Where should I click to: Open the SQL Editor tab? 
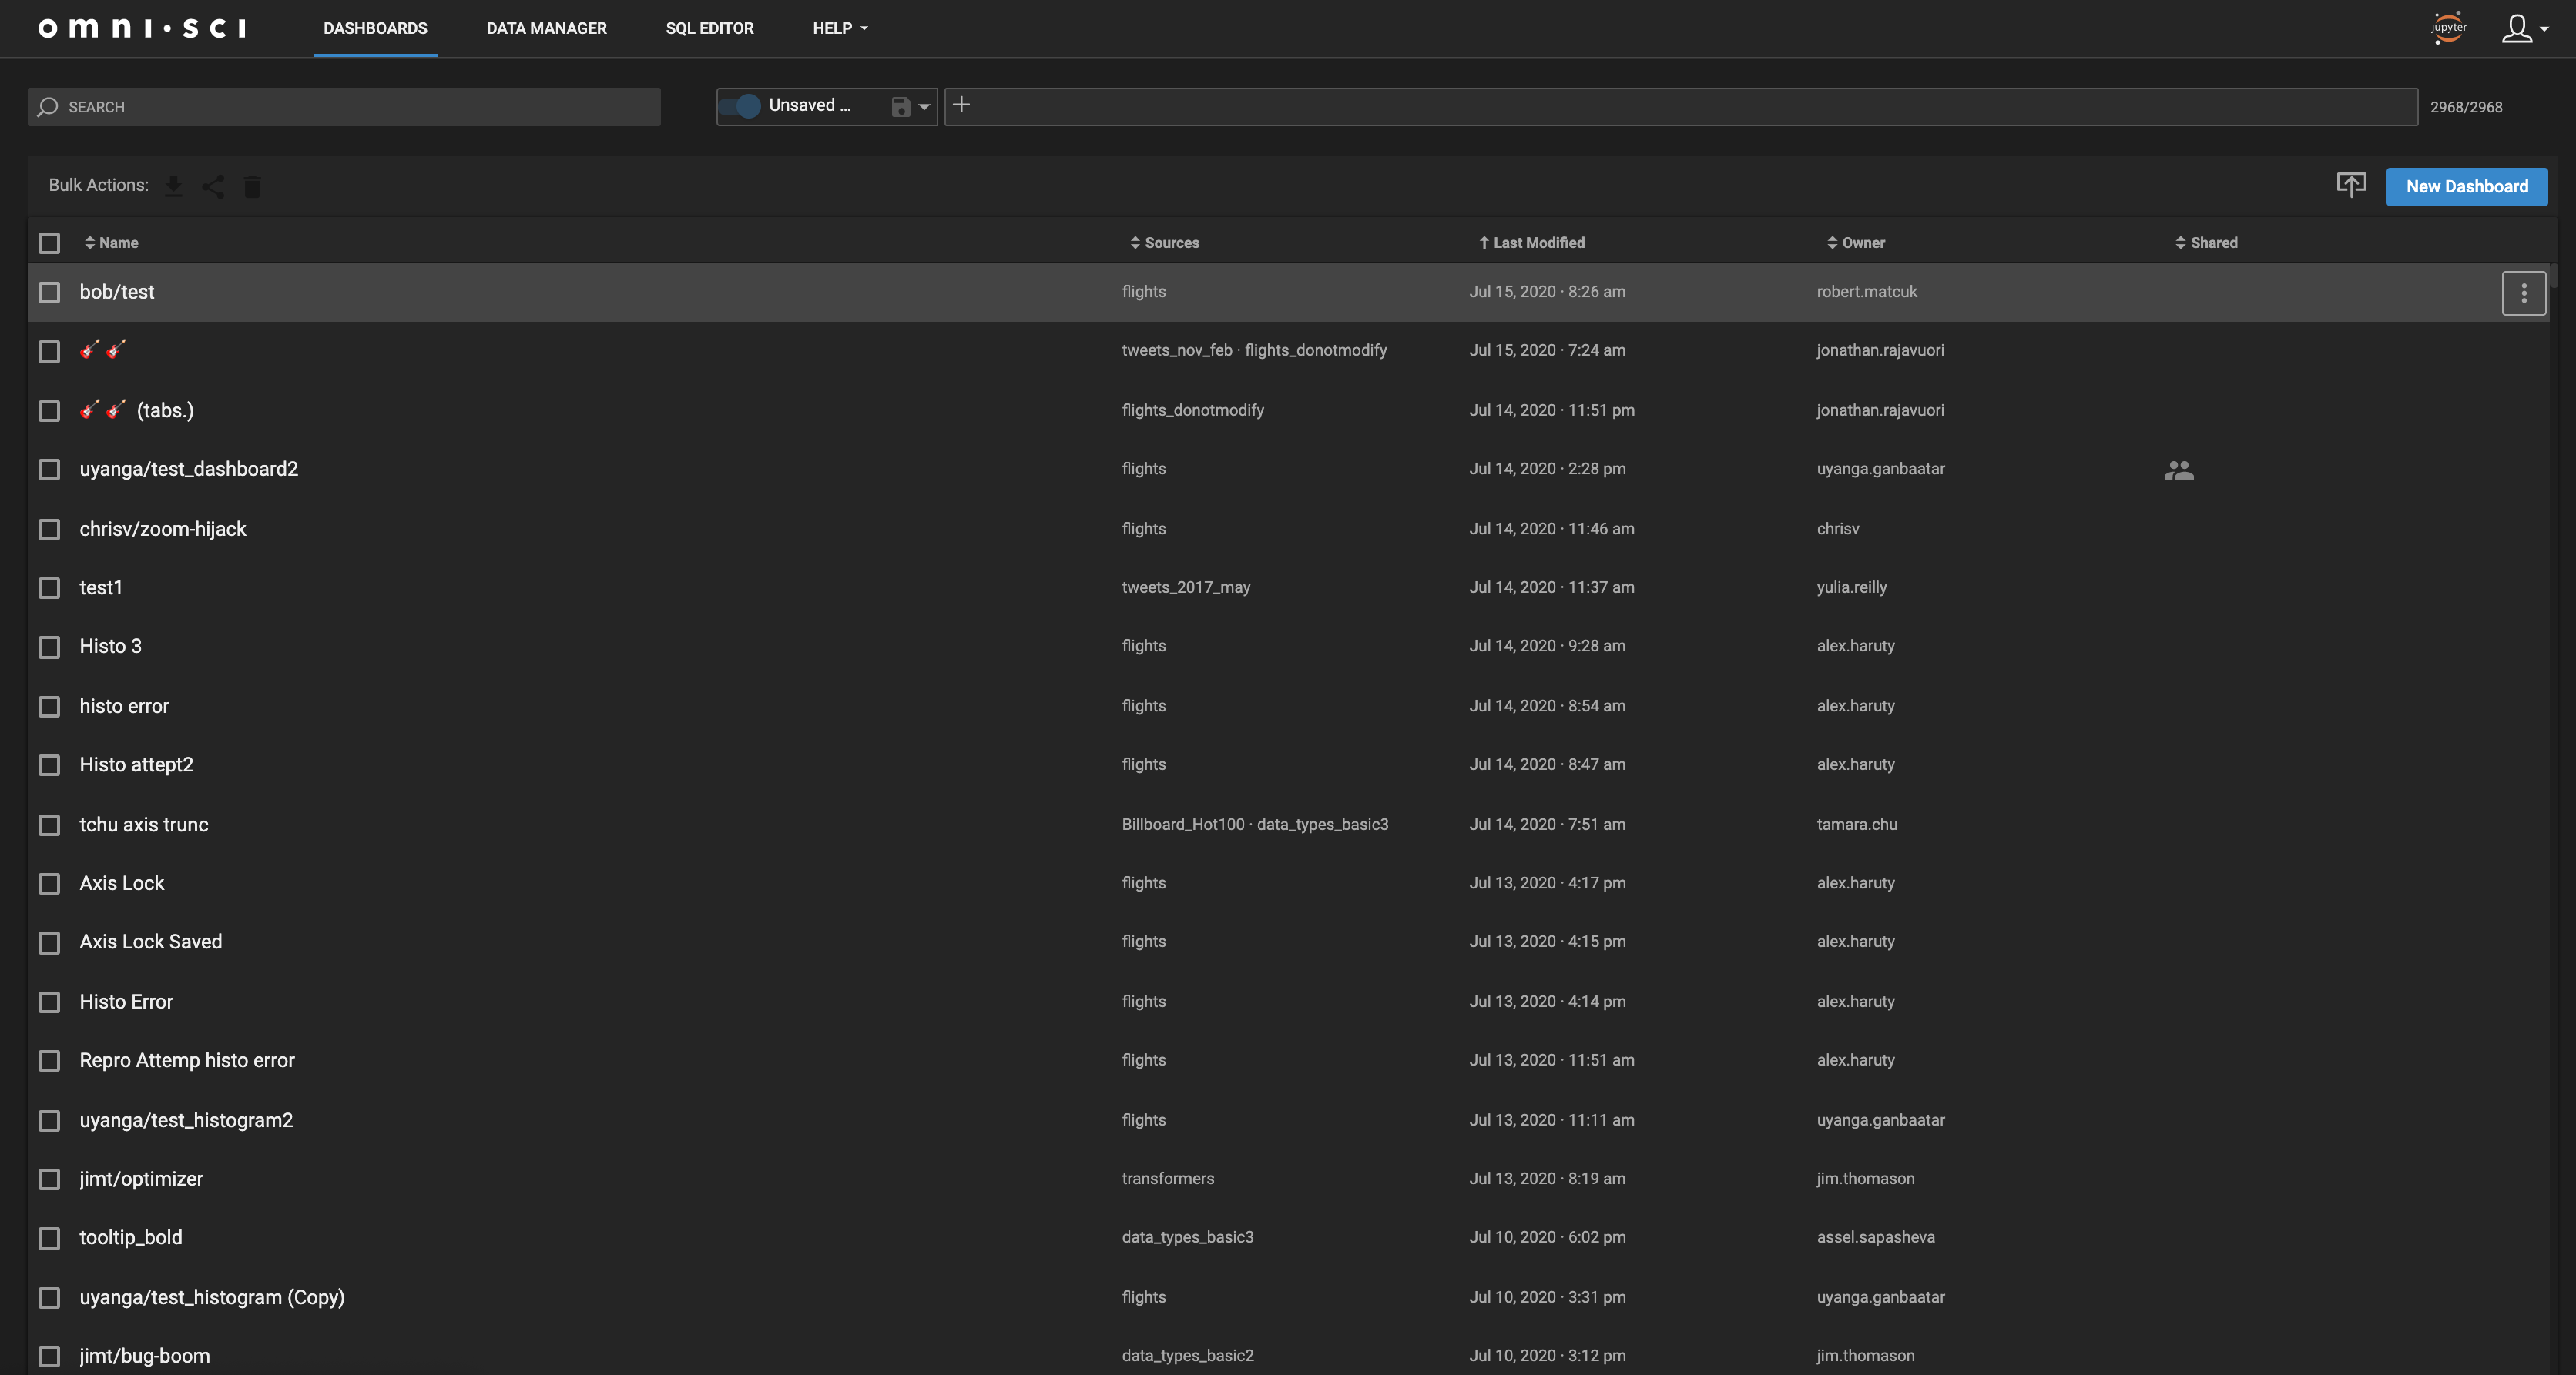(x=709, y=28)
